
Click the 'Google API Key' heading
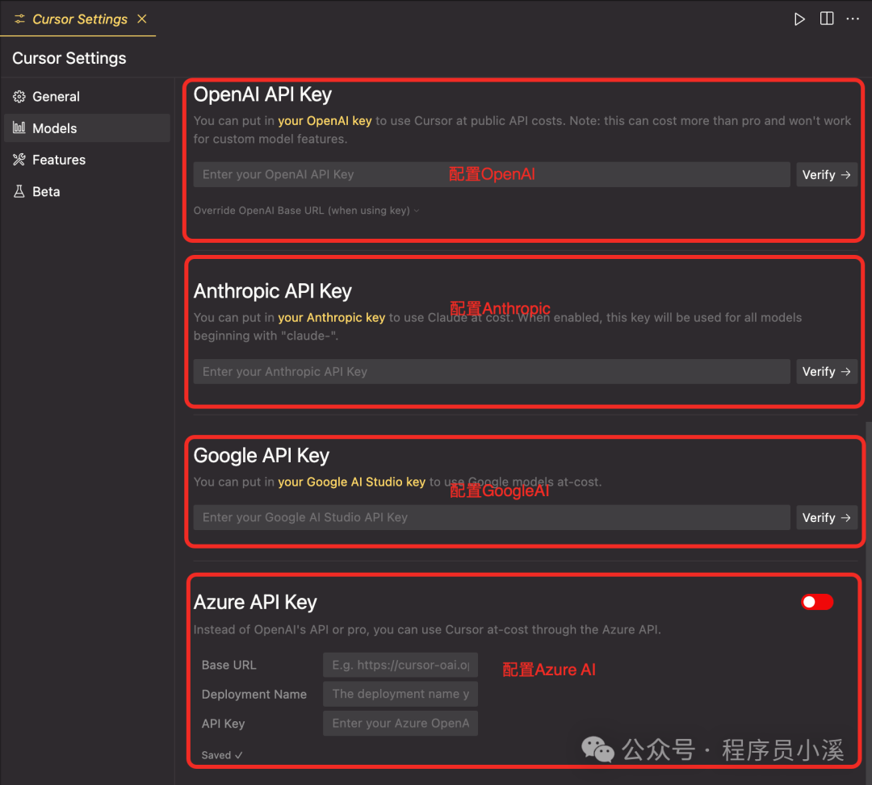click(262, 456)
